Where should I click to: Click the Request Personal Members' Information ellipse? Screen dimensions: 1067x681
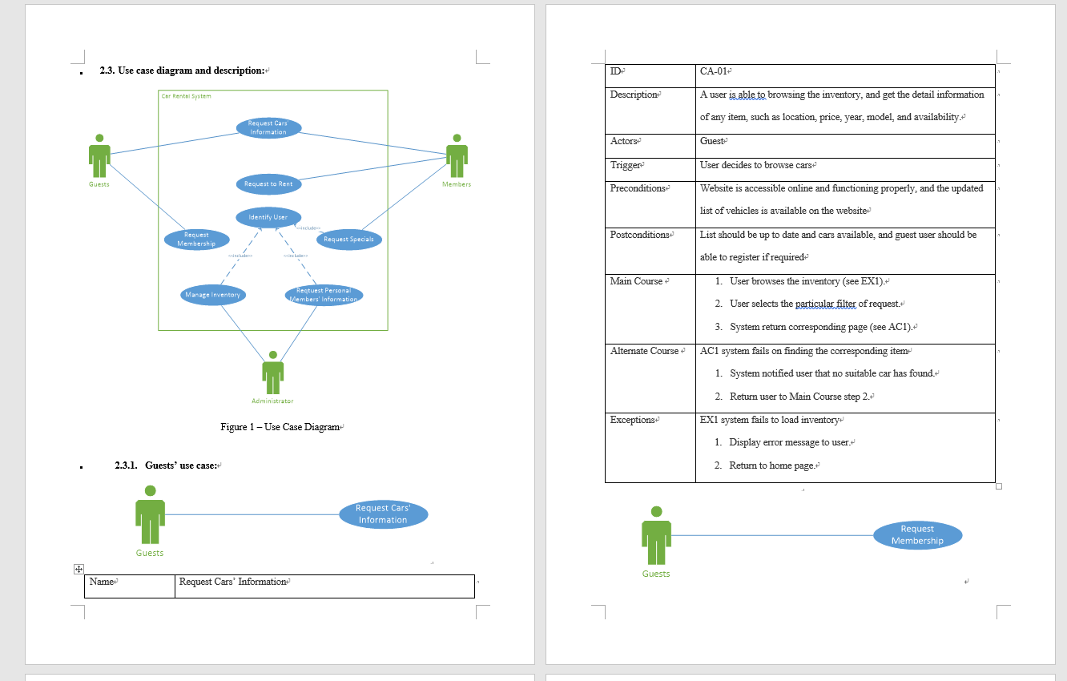pyautogui.click(x=324, y=295)
